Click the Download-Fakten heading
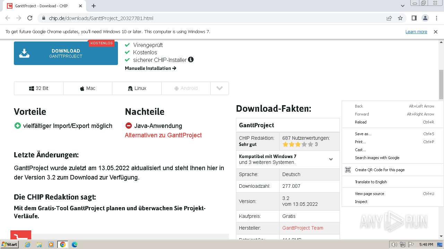 point(274,109)
